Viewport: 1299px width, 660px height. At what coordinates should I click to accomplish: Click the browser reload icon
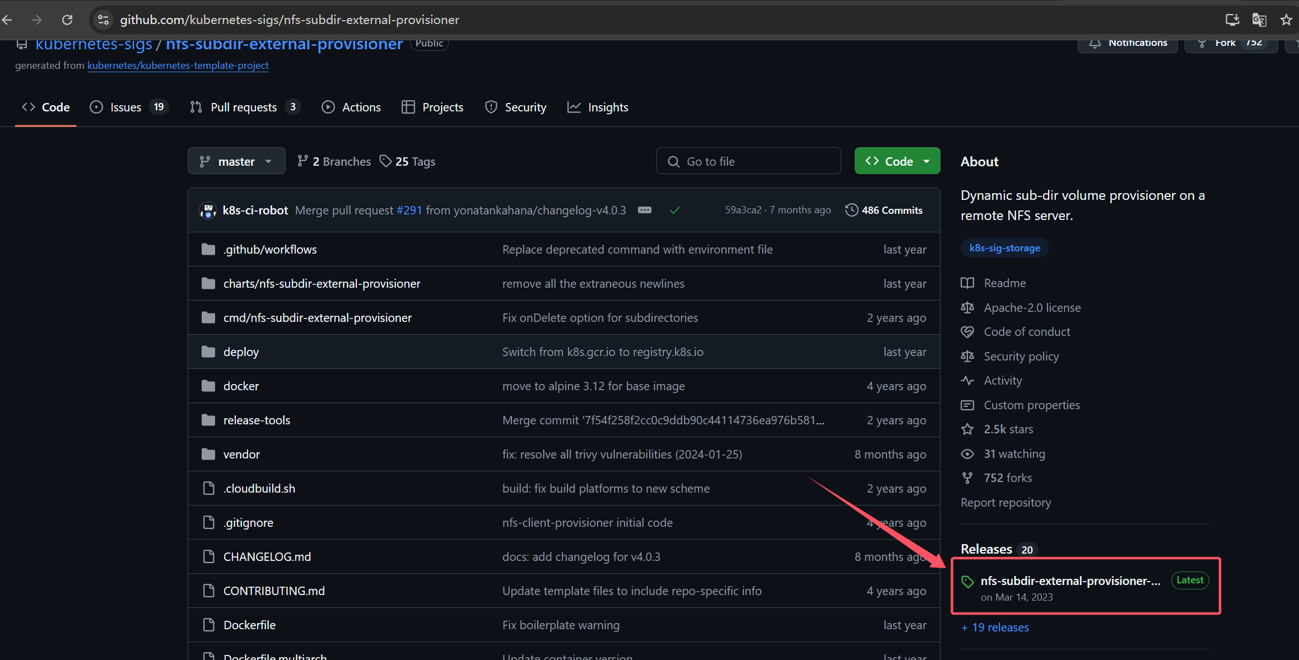coord(67,20)
